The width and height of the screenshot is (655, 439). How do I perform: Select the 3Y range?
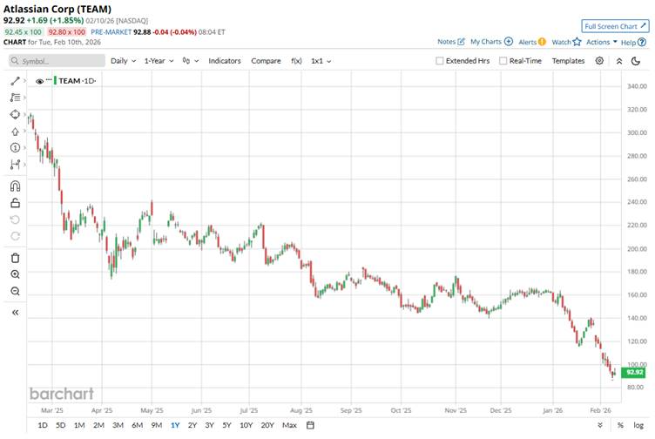click(x=209, y=425)
